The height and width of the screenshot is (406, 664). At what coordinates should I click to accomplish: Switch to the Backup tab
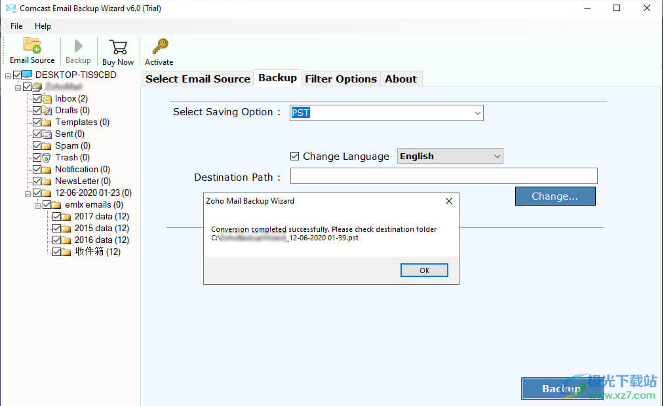278,78
